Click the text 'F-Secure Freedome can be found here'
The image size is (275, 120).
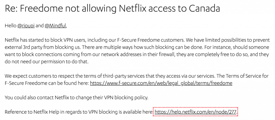click(47, 83)
